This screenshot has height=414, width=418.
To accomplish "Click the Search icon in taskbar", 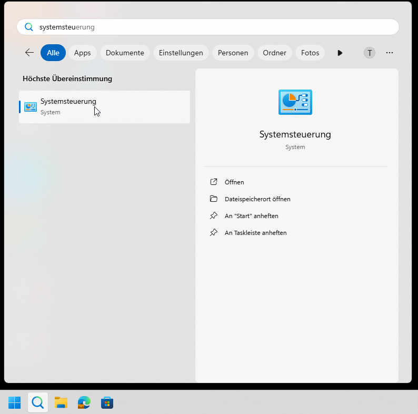I will pos(37,403).
